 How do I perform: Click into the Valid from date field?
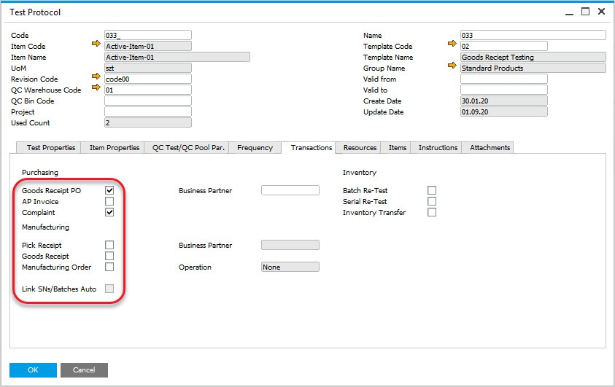click(x=503, y=79)
